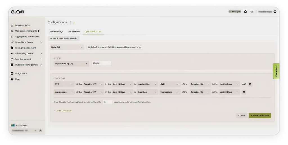Click the settings gear icon in header
The image size is (288, 145).
(246, 12)
